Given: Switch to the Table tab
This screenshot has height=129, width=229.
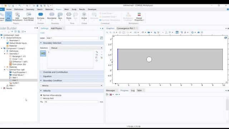Looking at the screenshot, I should click(x=139, y=91).
